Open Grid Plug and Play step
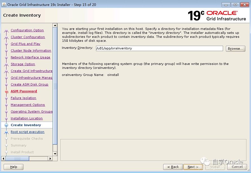This screenshot has width=251, height=173. click(x=25, y=44)
